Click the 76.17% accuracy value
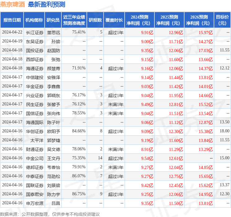This screenshot has width=231, height=217. point(79,95)
